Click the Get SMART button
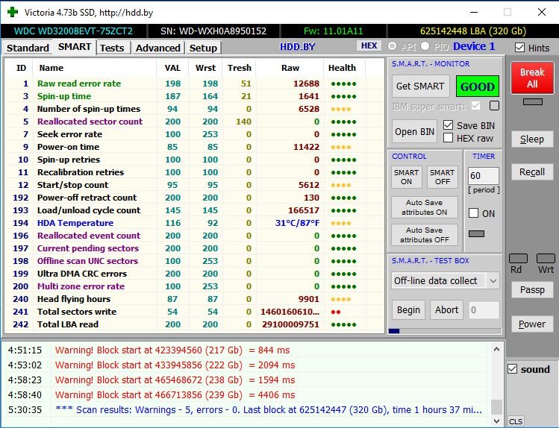 421,86
